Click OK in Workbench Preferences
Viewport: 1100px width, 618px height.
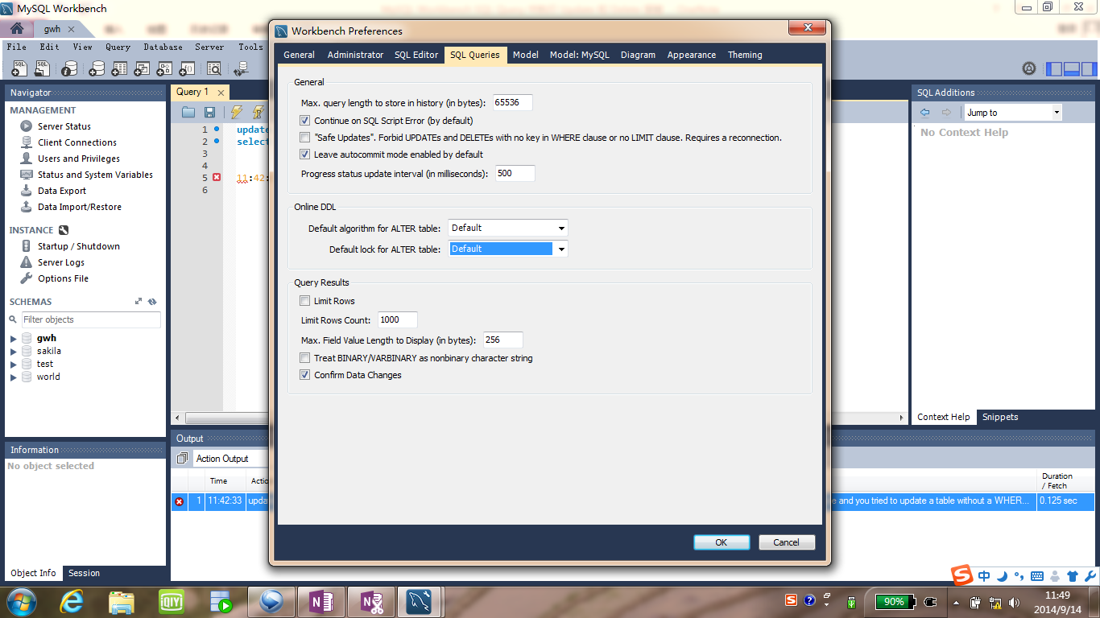pyautogui.click(x=722, y=542)
